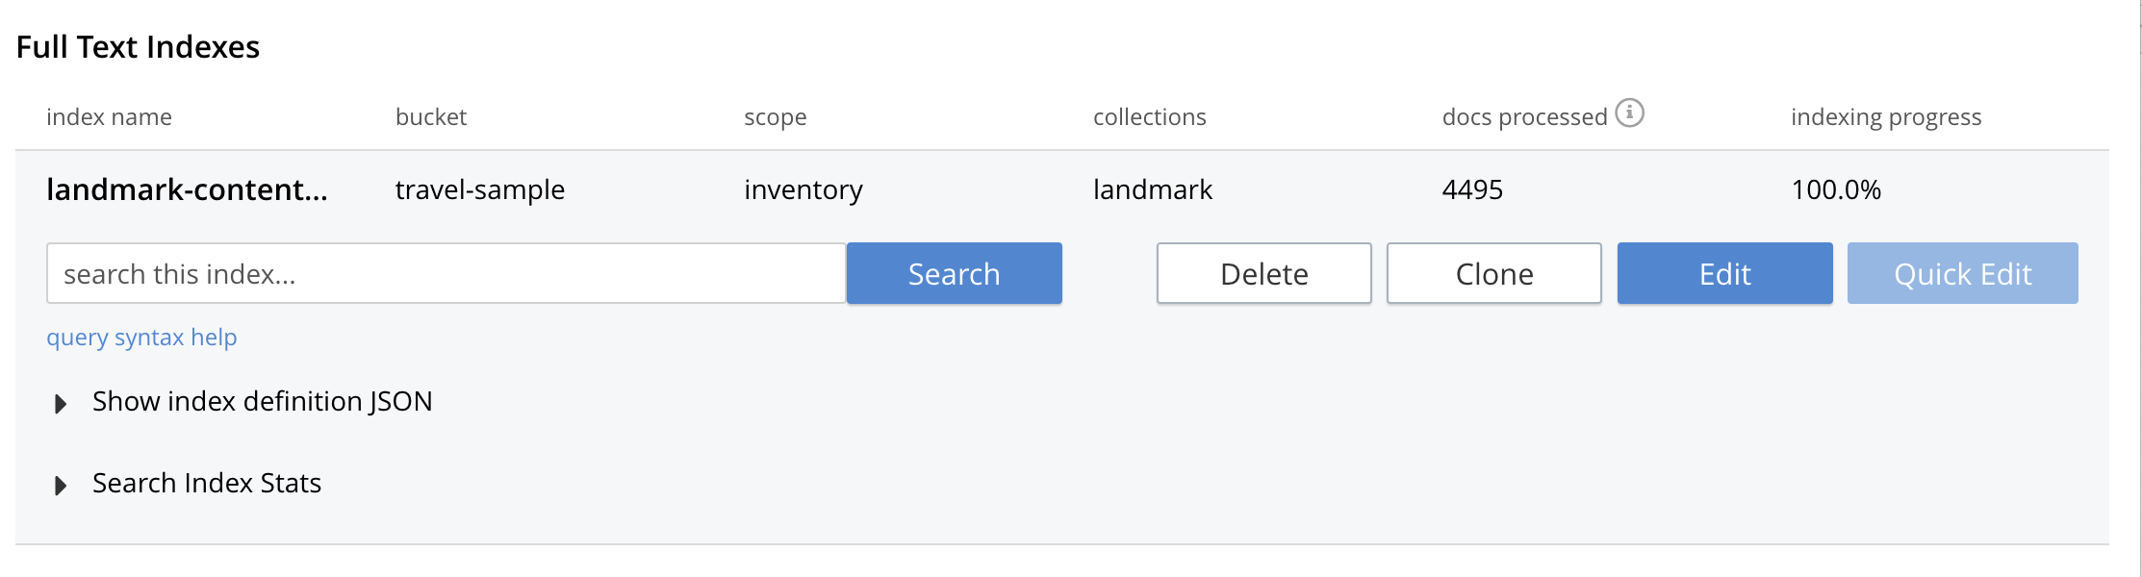Click the indexing progress column header
The height and width of the screenshot is (577, 2142).
(x=1885, y=117)
